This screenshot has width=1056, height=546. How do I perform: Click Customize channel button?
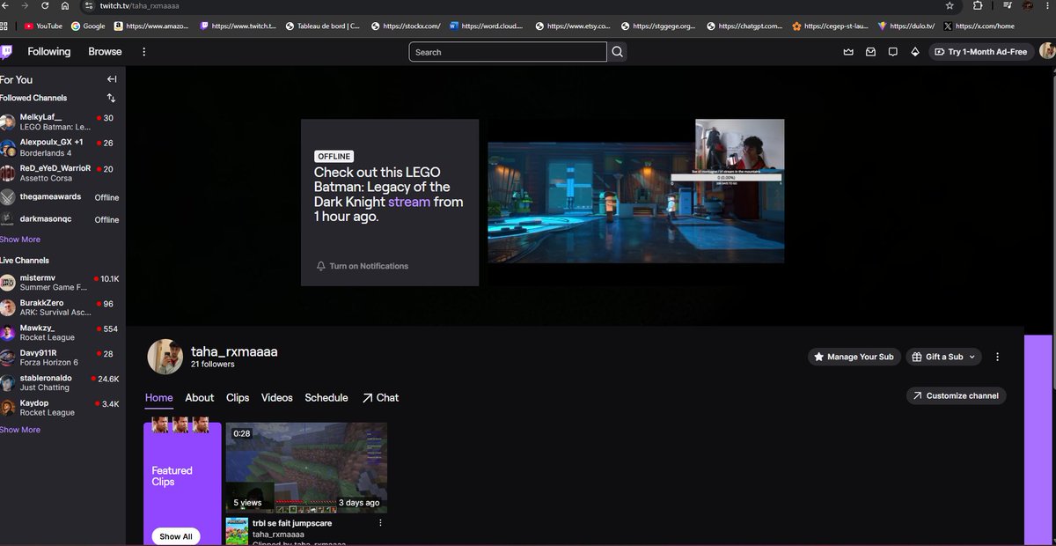(x=956, y=396)
